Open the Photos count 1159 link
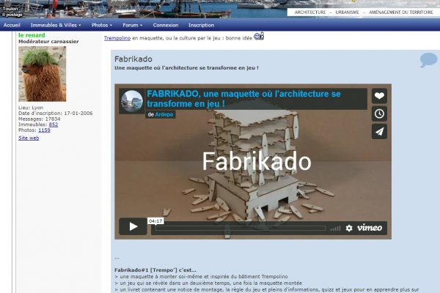Image resolution: width=440 pixels, height=293 pixels. click(44, 130)
